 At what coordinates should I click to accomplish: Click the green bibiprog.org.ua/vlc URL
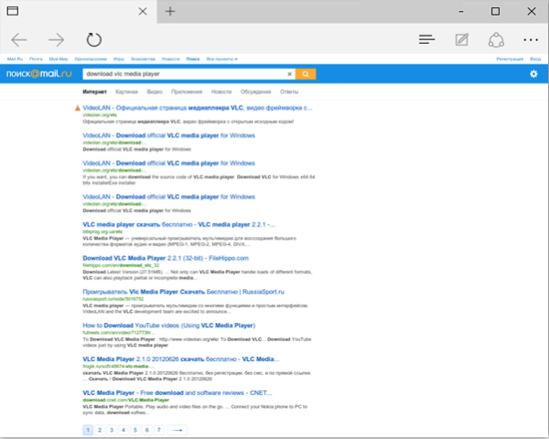[x=102, y=231]
